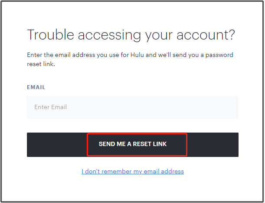Click the Enter Email placeholder text
The image size is (265, 203).
[x=51, y=107]
